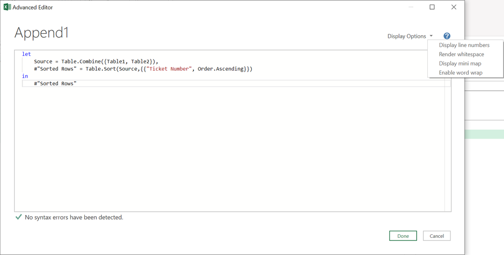The height and width of the screenshot is (255, 504).
Task: Choose Enable word wrap option
Action: click(x=461, y=73)
